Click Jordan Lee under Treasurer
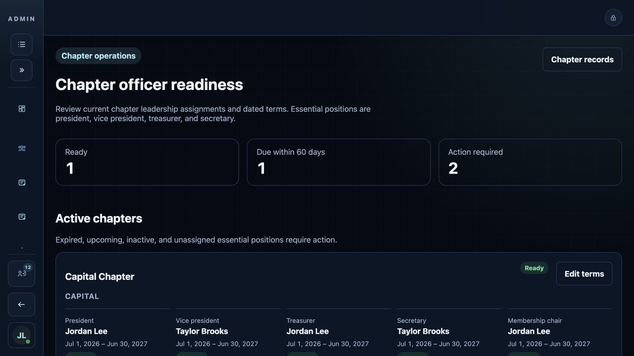Viewport: 634px width, 356px height. point(308,331)
